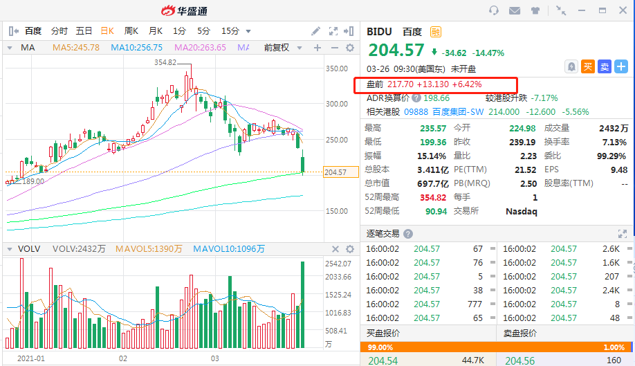
Task: Click the last green volume bar
Action: coord(302,305)
